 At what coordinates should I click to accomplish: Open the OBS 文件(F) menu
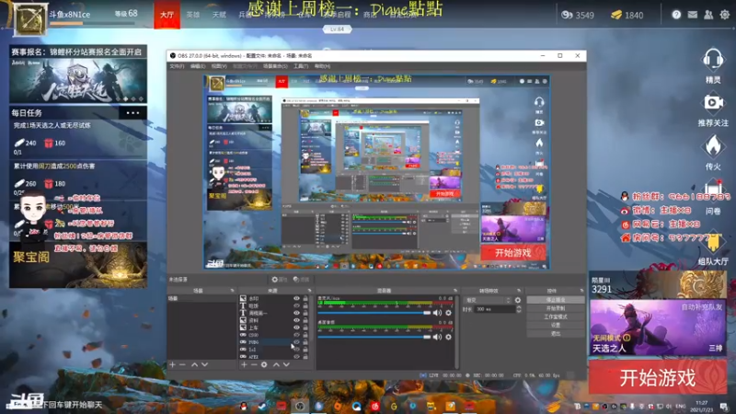coord(177,66)
